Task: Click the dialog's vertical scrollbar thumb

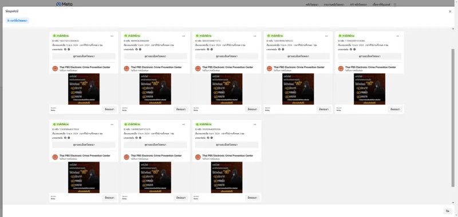Action: (x=453, y=118)
